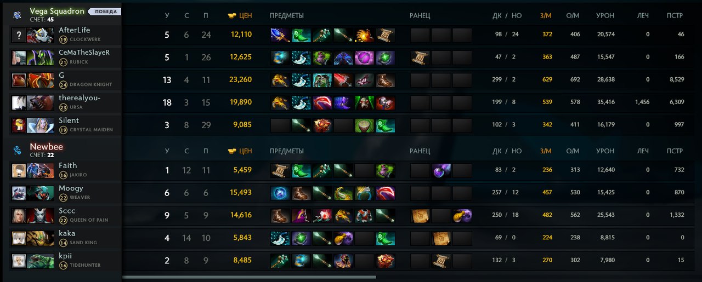Click the top ЦЕН net worth column header
Image resolution: width=702 pixels, height=282 pixels.
[240, 16]
